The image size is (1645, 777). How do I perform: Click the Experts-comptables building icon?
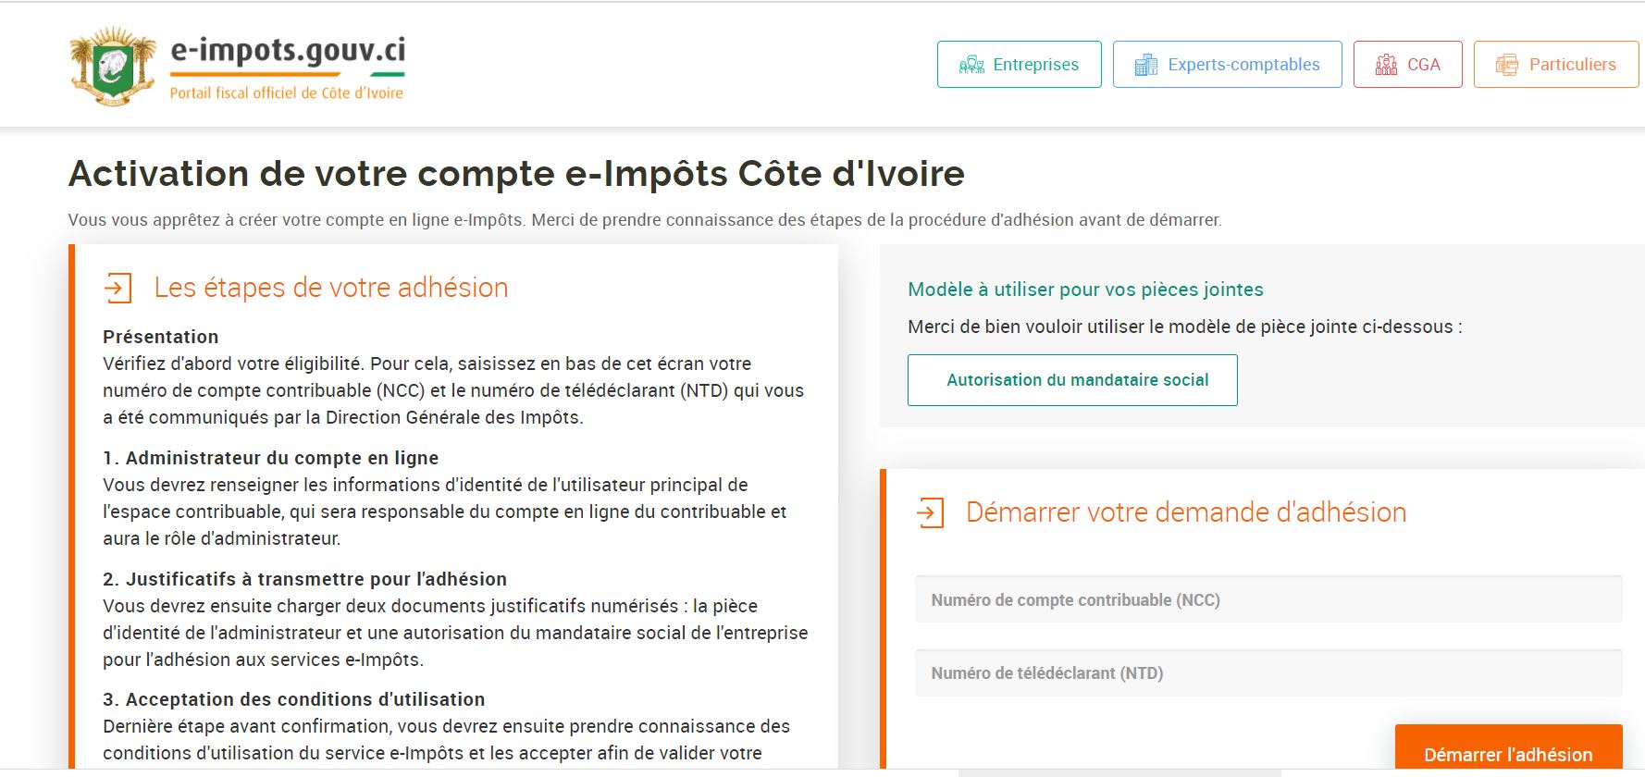click(x=1145, y=65)
